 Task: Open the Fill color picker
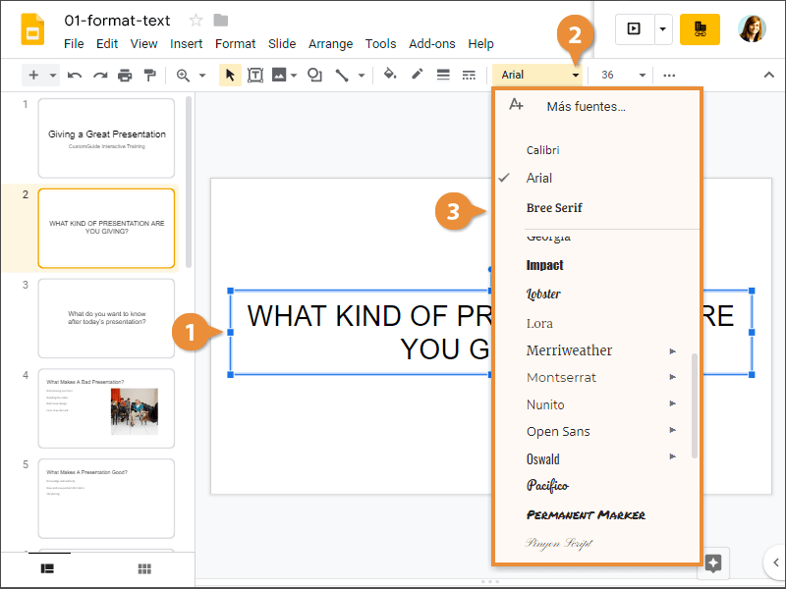388,75
